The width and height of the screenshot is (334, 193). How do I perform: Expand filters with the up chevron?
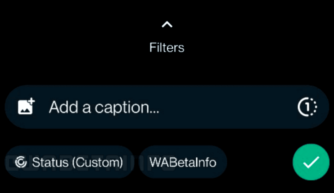[x=167, y=25]
